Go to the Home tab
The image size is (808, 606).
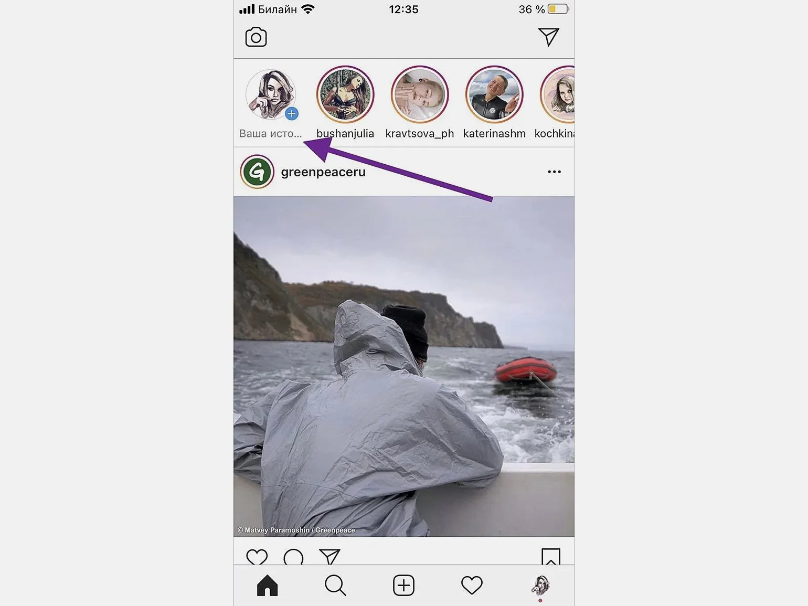(267, 585)
